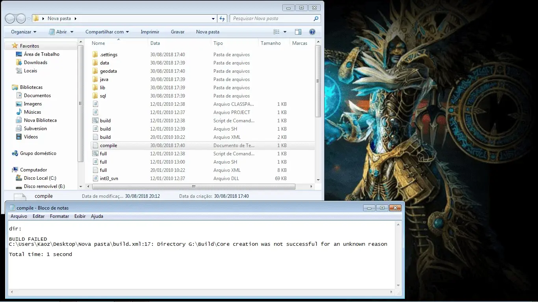Sort files by the Tamanho column header
Viewport: 538px width, 302px height.
point(274,43)
